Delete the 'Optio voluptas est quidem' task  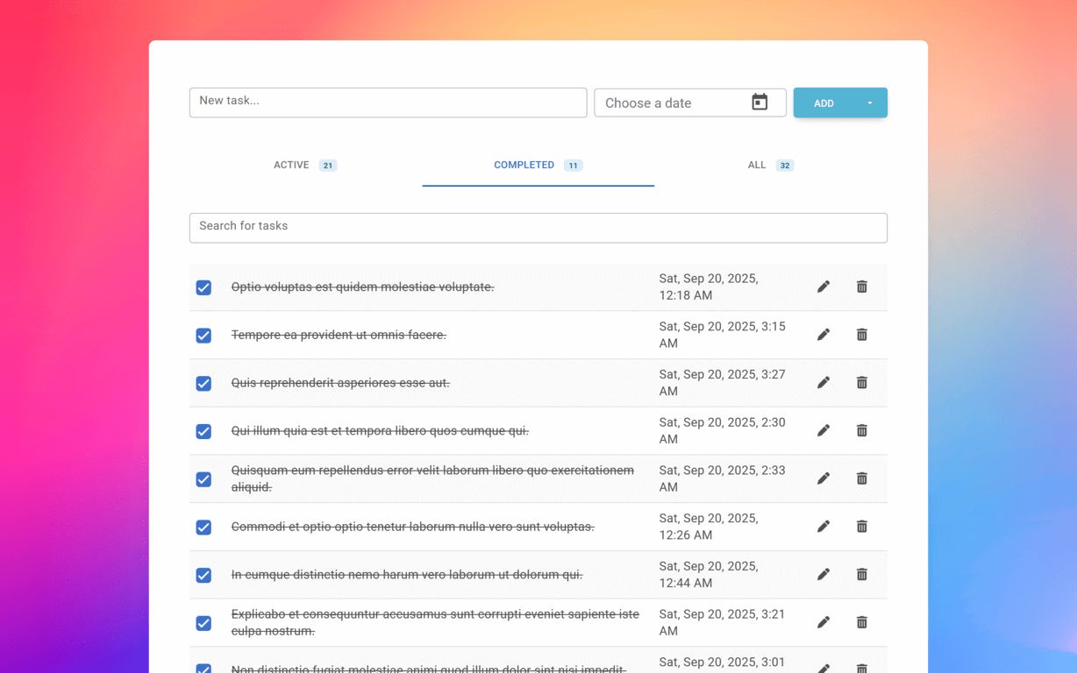tap(861, 287)
